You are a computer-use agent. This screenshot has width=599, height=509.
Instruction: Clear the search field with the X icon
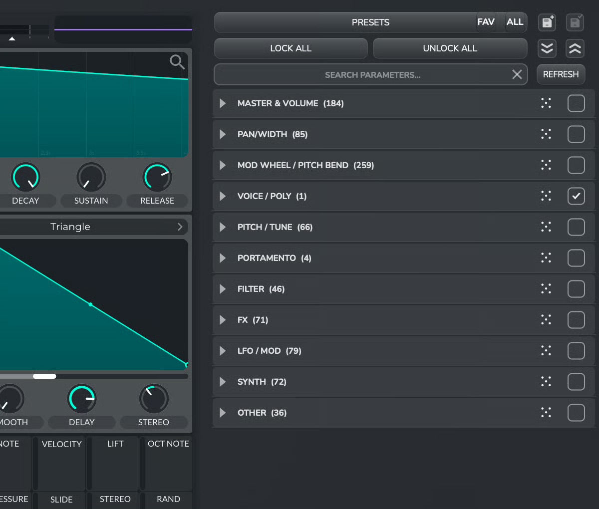pyautogui.click(x=517, y=74)
